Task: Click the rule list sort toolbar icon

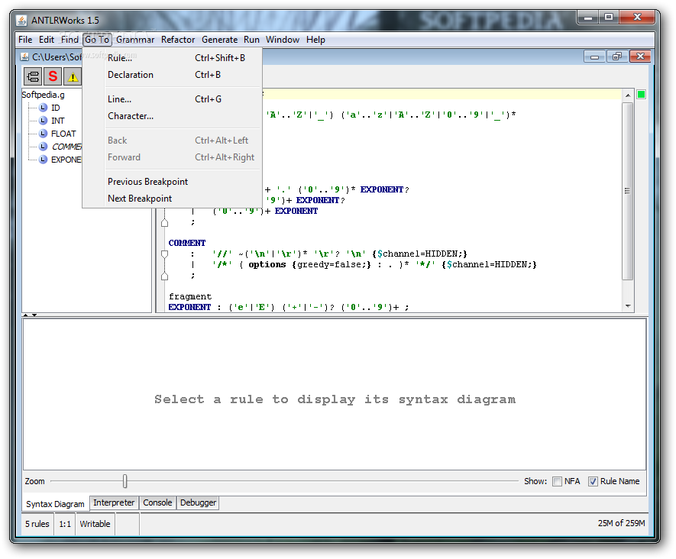Action: [x=33, y=76]
